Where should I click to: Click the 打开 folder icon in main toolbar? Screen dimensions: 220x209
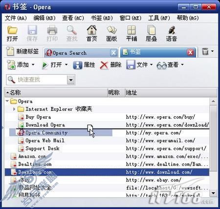pos(12,30)
